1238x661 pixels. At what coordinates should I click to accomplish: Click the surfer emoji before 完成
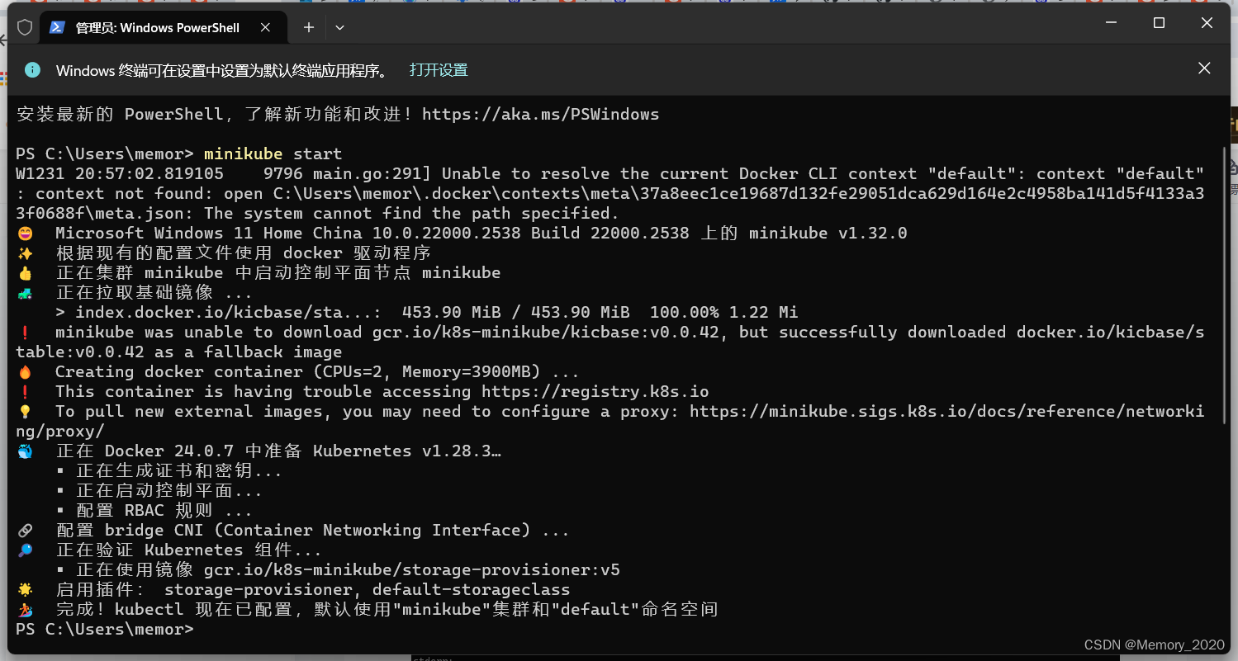(x=24, y=610)
